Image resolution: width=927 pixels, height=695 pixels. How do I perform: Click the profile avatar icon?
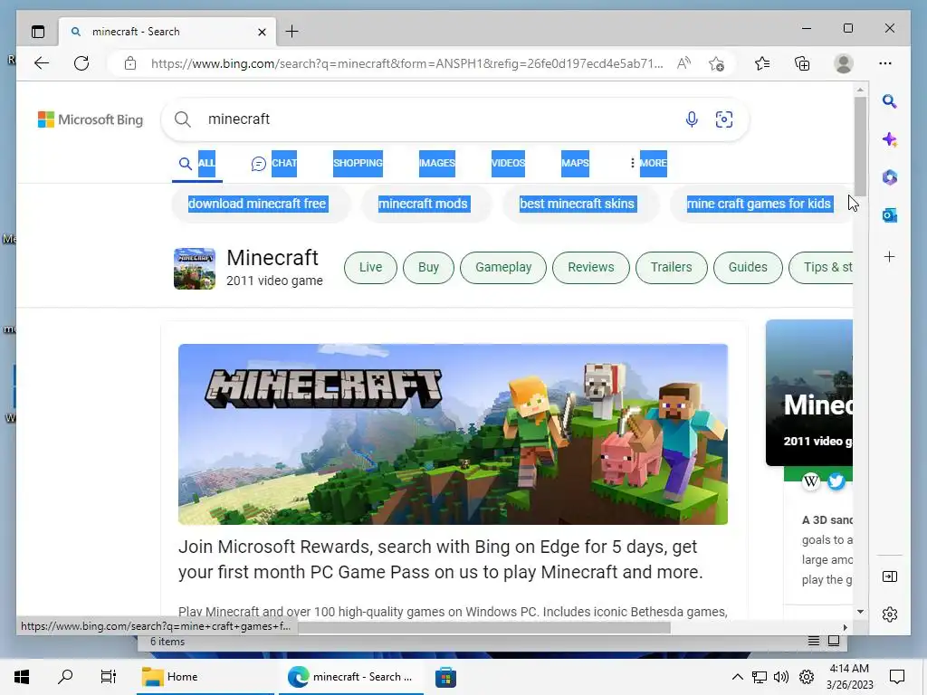click(844, 63)
